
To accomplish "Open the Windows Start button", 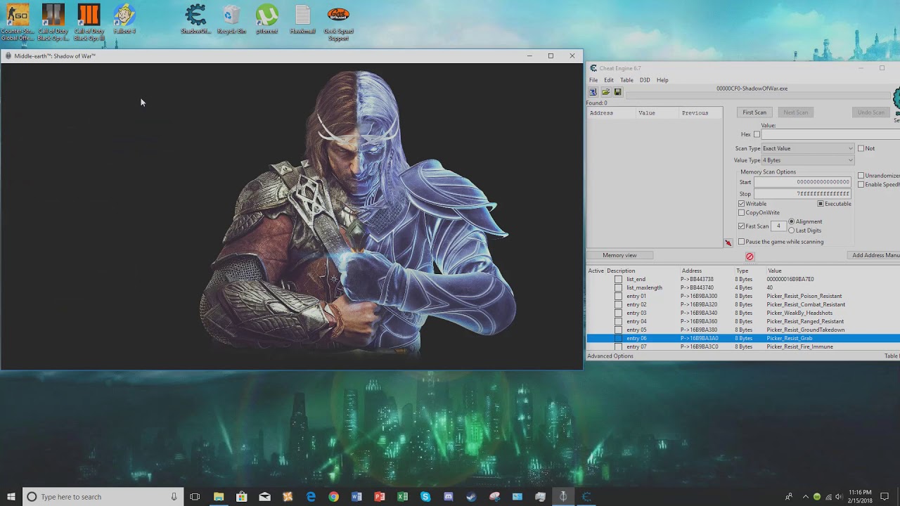I will click(11, 497).
